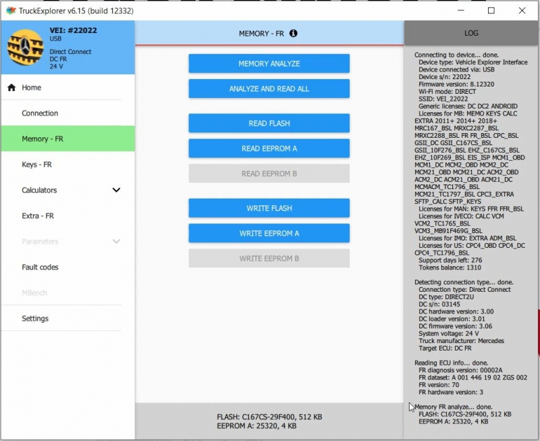This screenshot has width=540, height=441.
Task: Start READ FLASH
Action: point(269,123)
